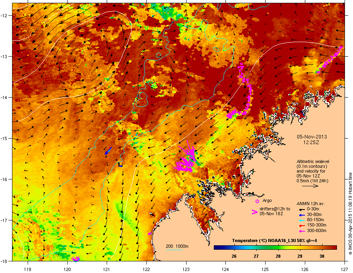
Task: Click the dark red end of temperature colorbar
Action: pyautogui.click(x=334, y=248)
